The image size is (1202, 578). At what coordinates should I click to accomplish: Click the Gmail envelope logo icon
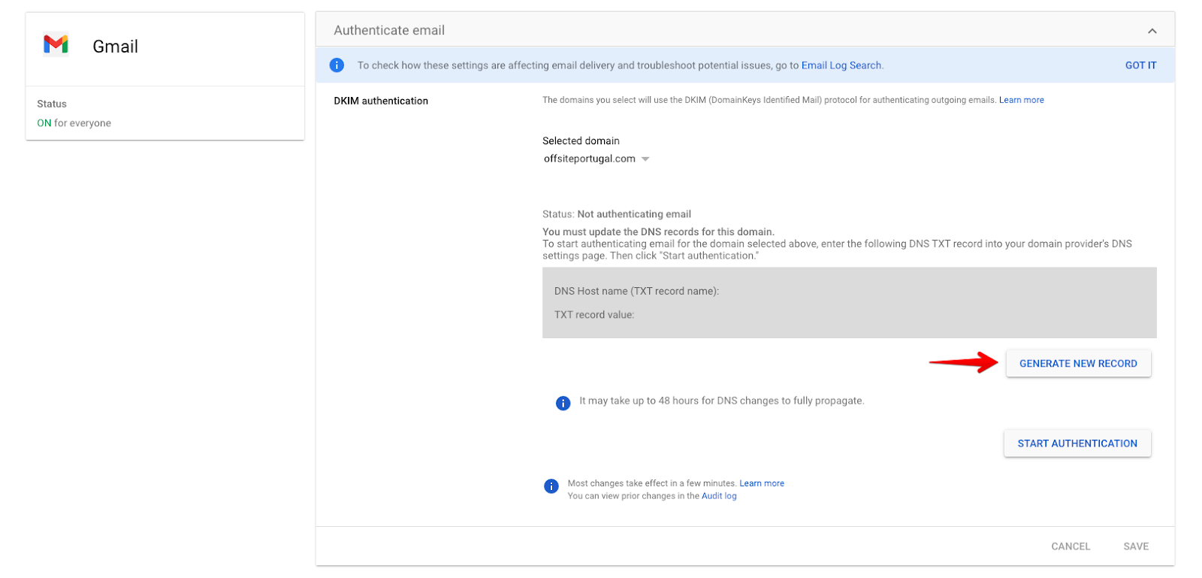coord(56,45)
